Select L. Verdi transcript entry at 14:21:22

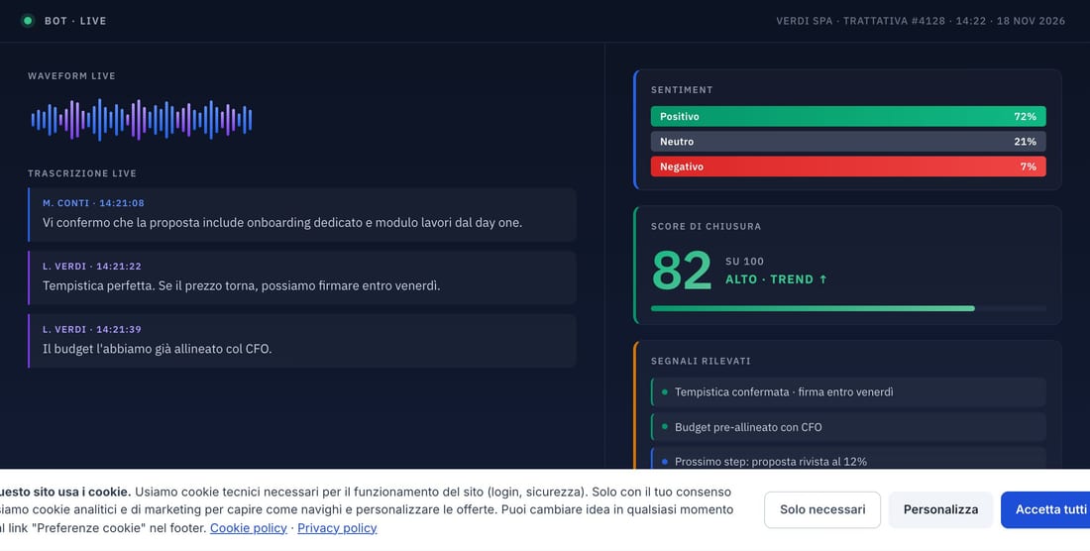point(301,277)
